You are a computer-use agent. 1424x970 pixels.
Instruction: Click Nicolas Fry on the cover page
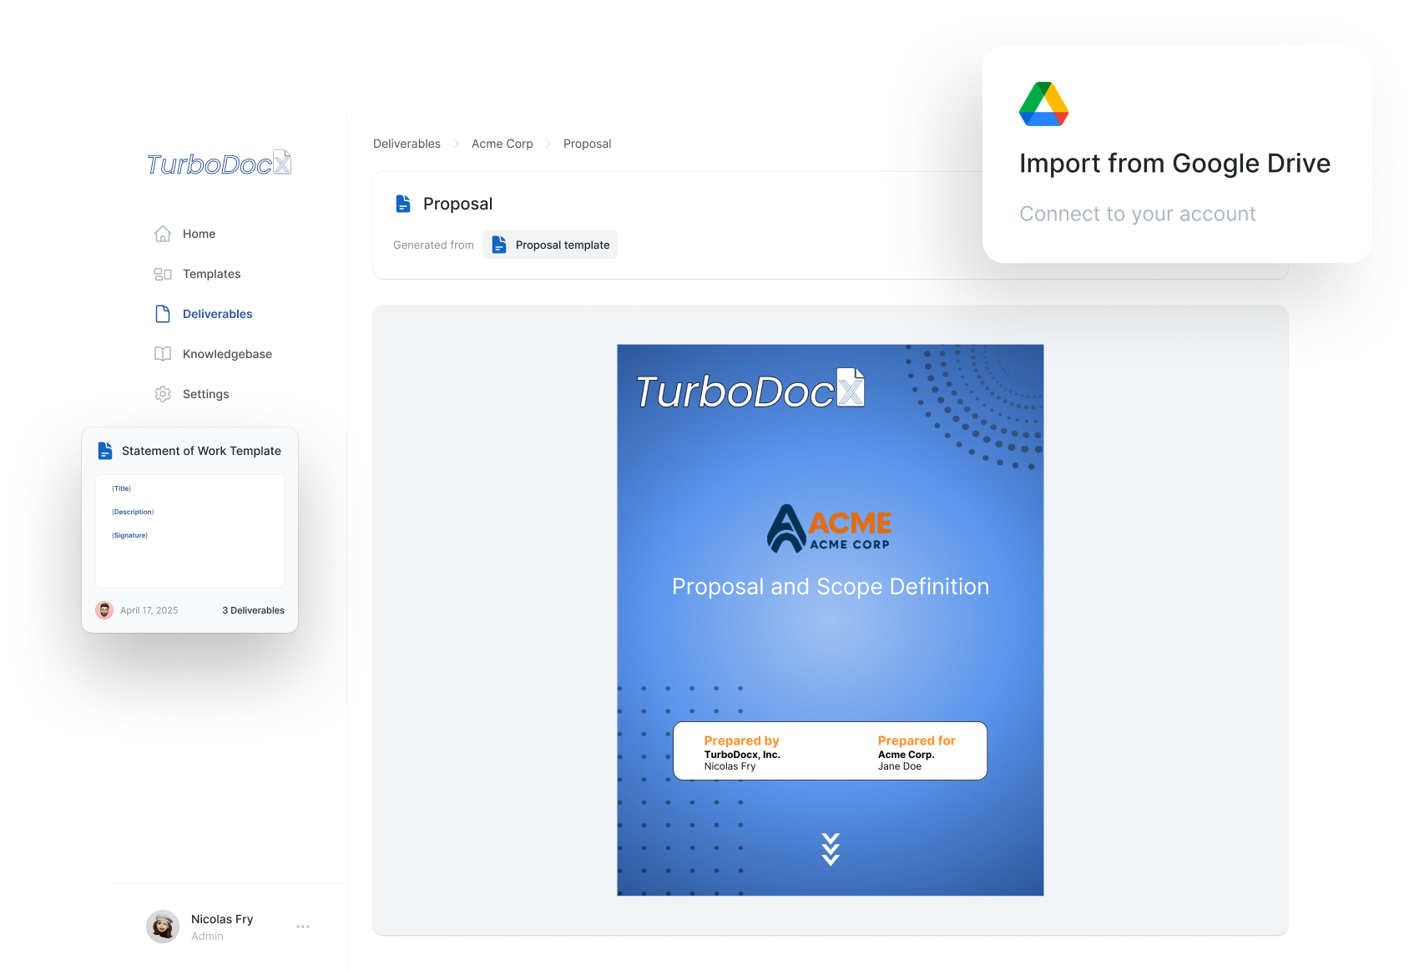(730, 766)
